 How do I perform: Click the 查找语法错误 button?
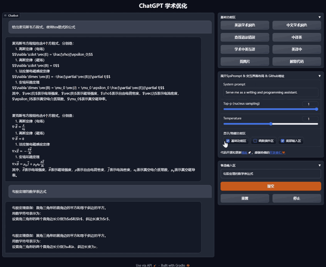245,37
